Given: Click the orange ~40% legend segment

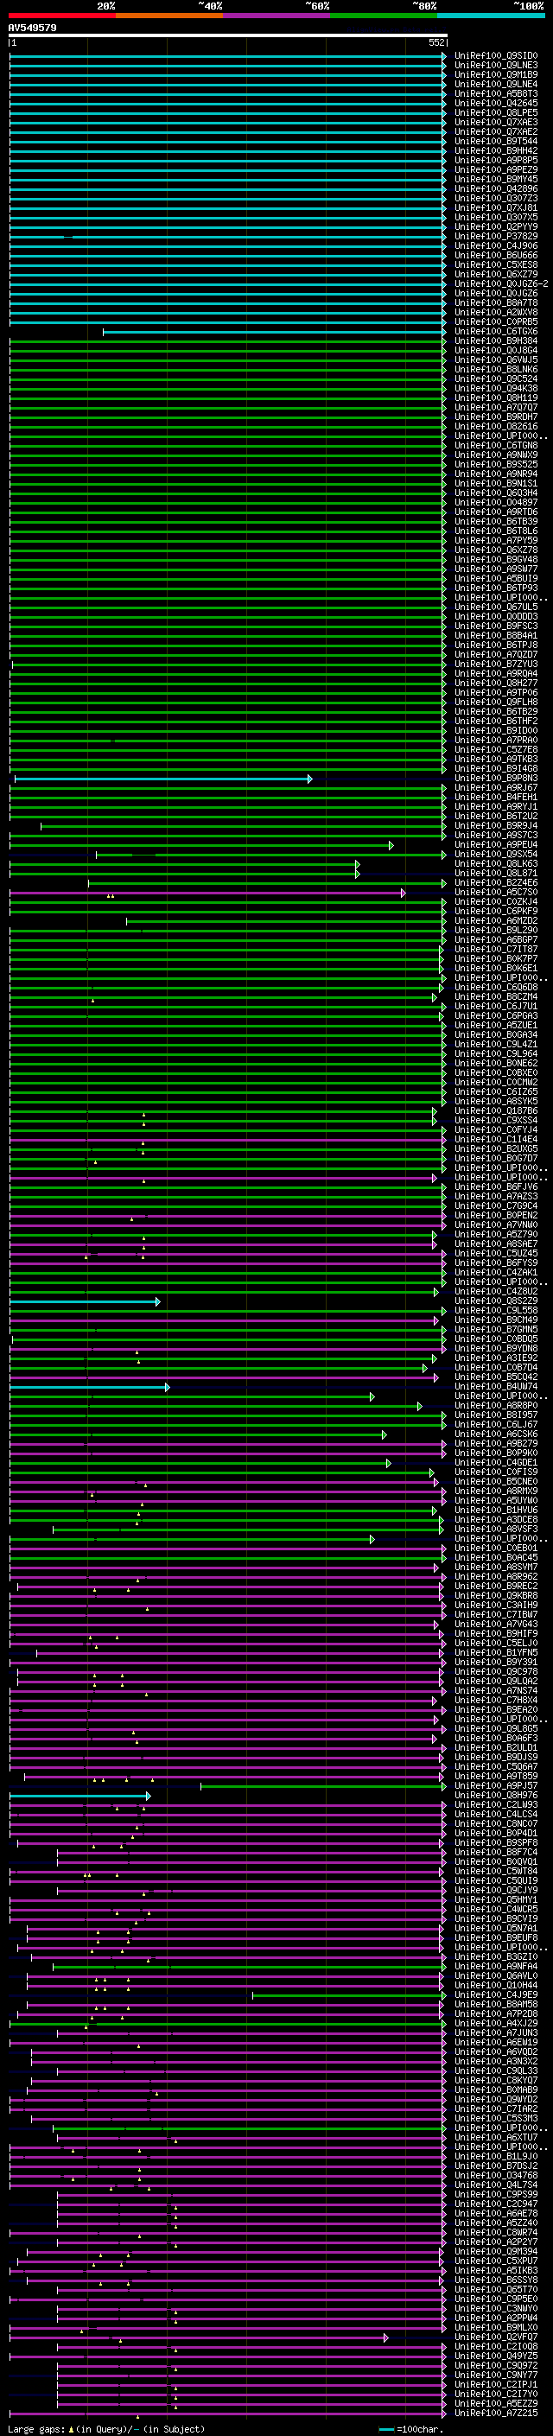Looking at the screenshot, I should point(170,16).
